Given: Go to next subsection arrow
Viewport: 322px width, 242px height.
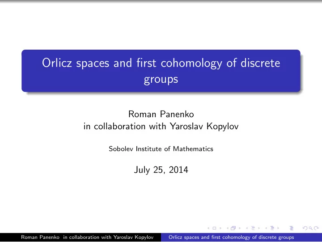Looking at the screenshot, I should click(x=259, y=228).
